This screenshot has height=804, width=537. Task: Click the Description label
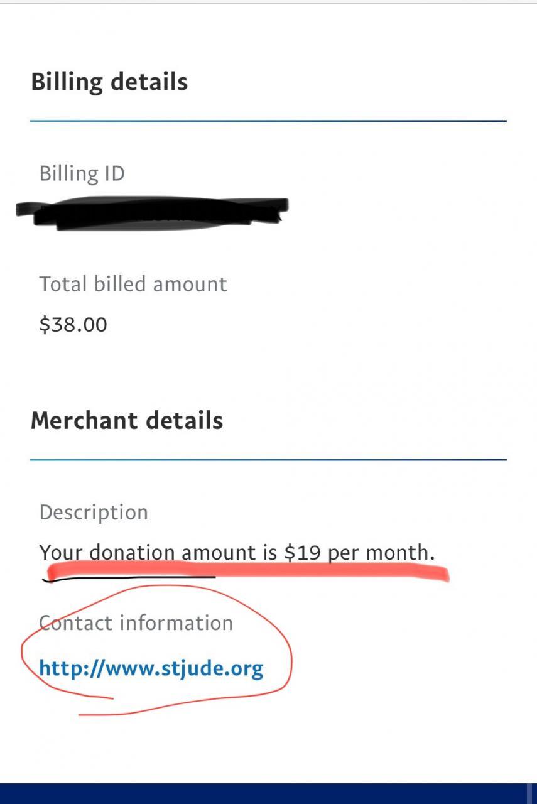pos(94,513)
